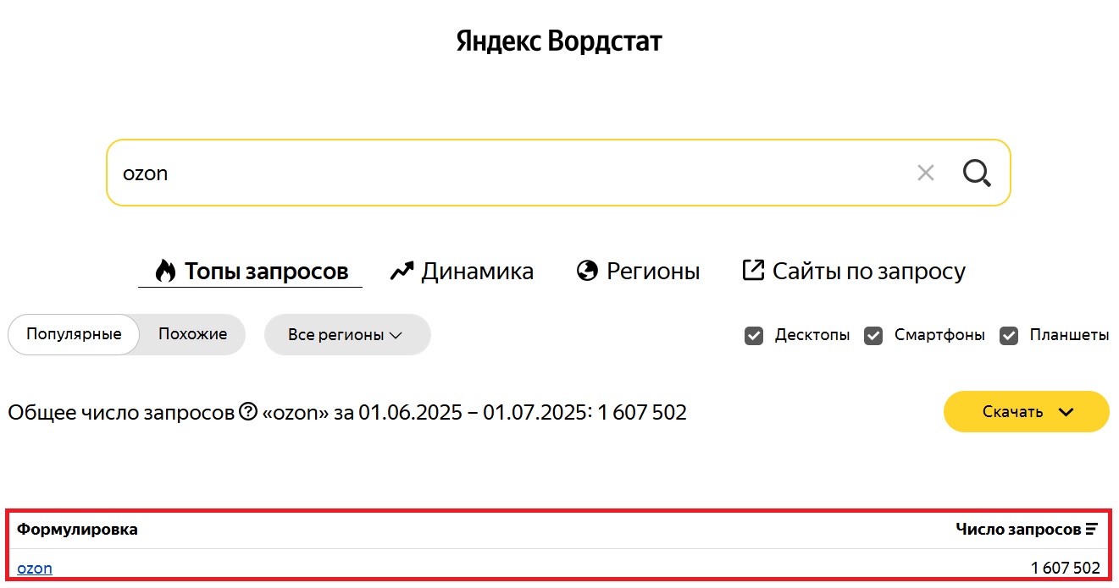1119x588 pixels.
Task: Disable the Планшеты checkbox
Action: coord(1008,336)
